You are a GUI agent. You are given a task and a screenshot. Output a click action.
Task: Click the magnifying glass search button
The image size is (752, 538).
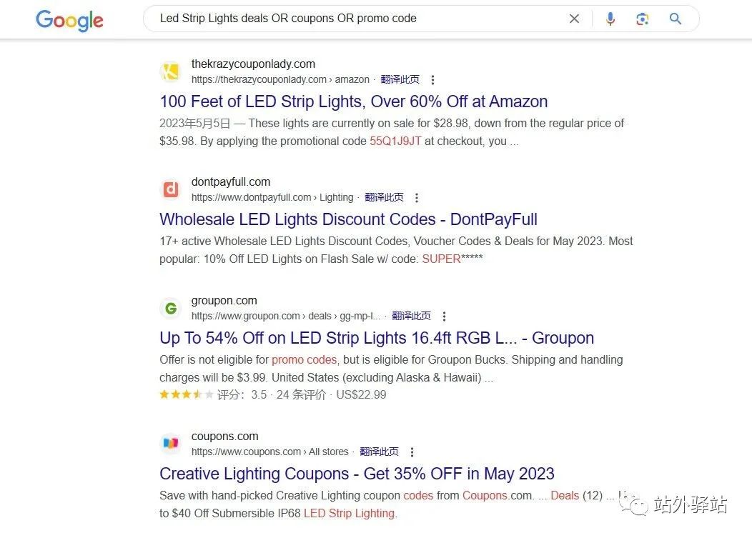(676, 19)
